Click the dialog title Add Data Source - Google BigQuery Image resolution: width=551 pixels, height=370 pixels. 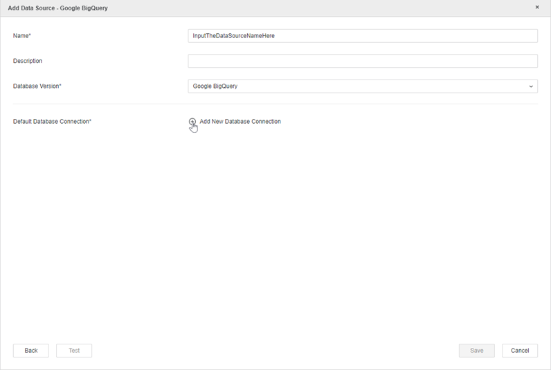[x=57, y=8]
